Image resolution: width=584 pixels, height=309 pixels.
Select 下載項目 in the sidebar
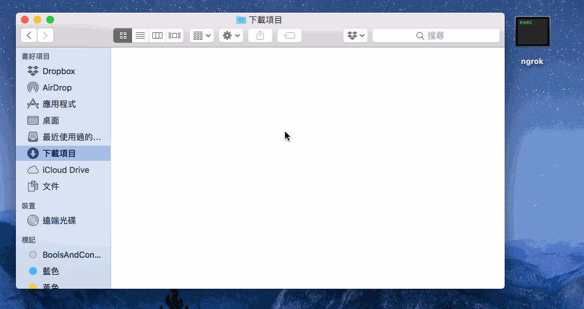[63, 153]
